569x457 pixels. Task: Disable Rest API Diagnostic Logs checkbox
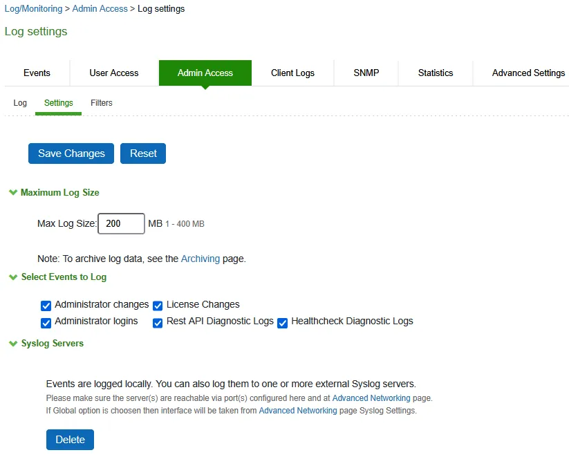tap(158, 323)
